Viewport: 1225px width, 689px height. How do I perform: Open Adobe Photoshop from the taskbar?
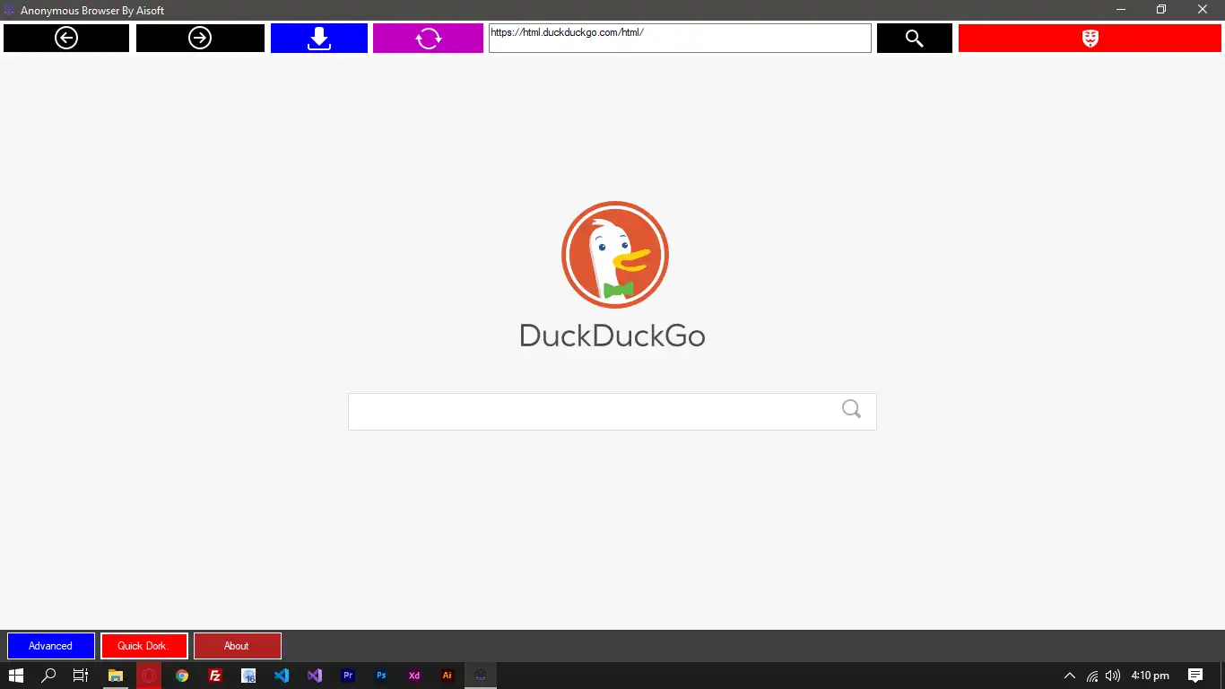tap(381, 676)
